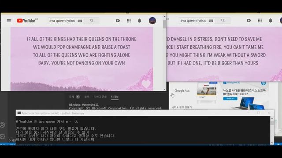Click the 'YouTube ava queen 가사' line in prompt
The image size is (282, 158).
(x=47, y=122)
